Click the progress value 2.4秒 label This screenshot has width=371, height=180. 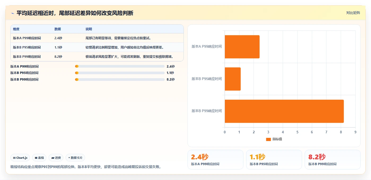pos(171,67)
